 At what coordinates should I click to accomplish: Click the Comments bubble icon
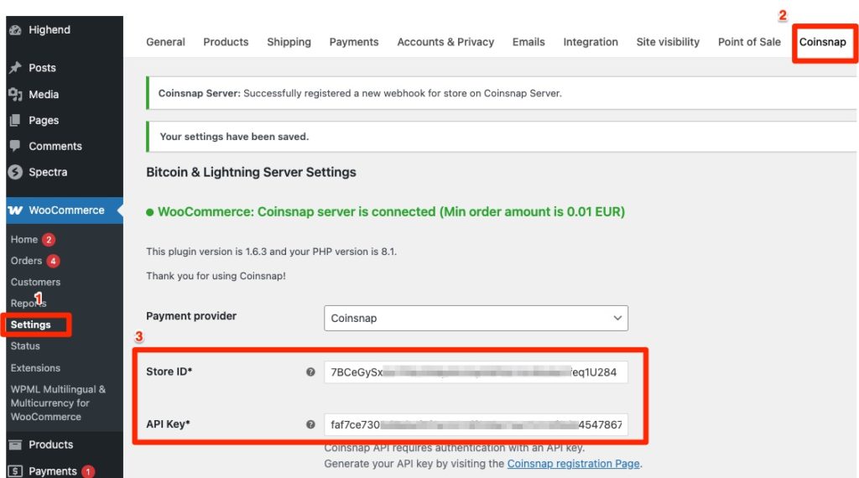(x=15, y=146)
